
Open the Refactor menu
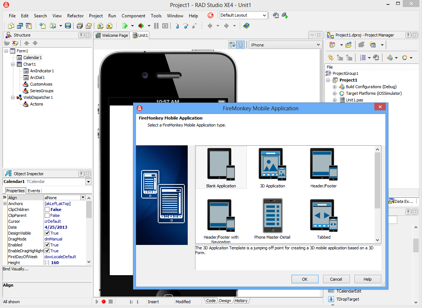click(x=75, y=16)
